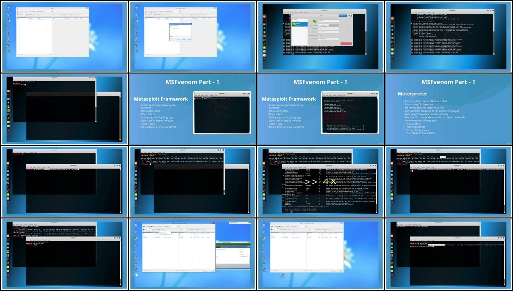Open the thumbnail with highlighted exe-only format
The image size is (513, 291).
(x=448, y=182)
